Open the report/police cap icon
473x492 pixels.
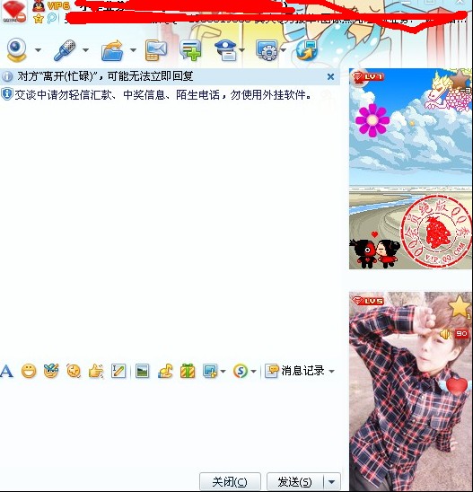click(225, 50)
